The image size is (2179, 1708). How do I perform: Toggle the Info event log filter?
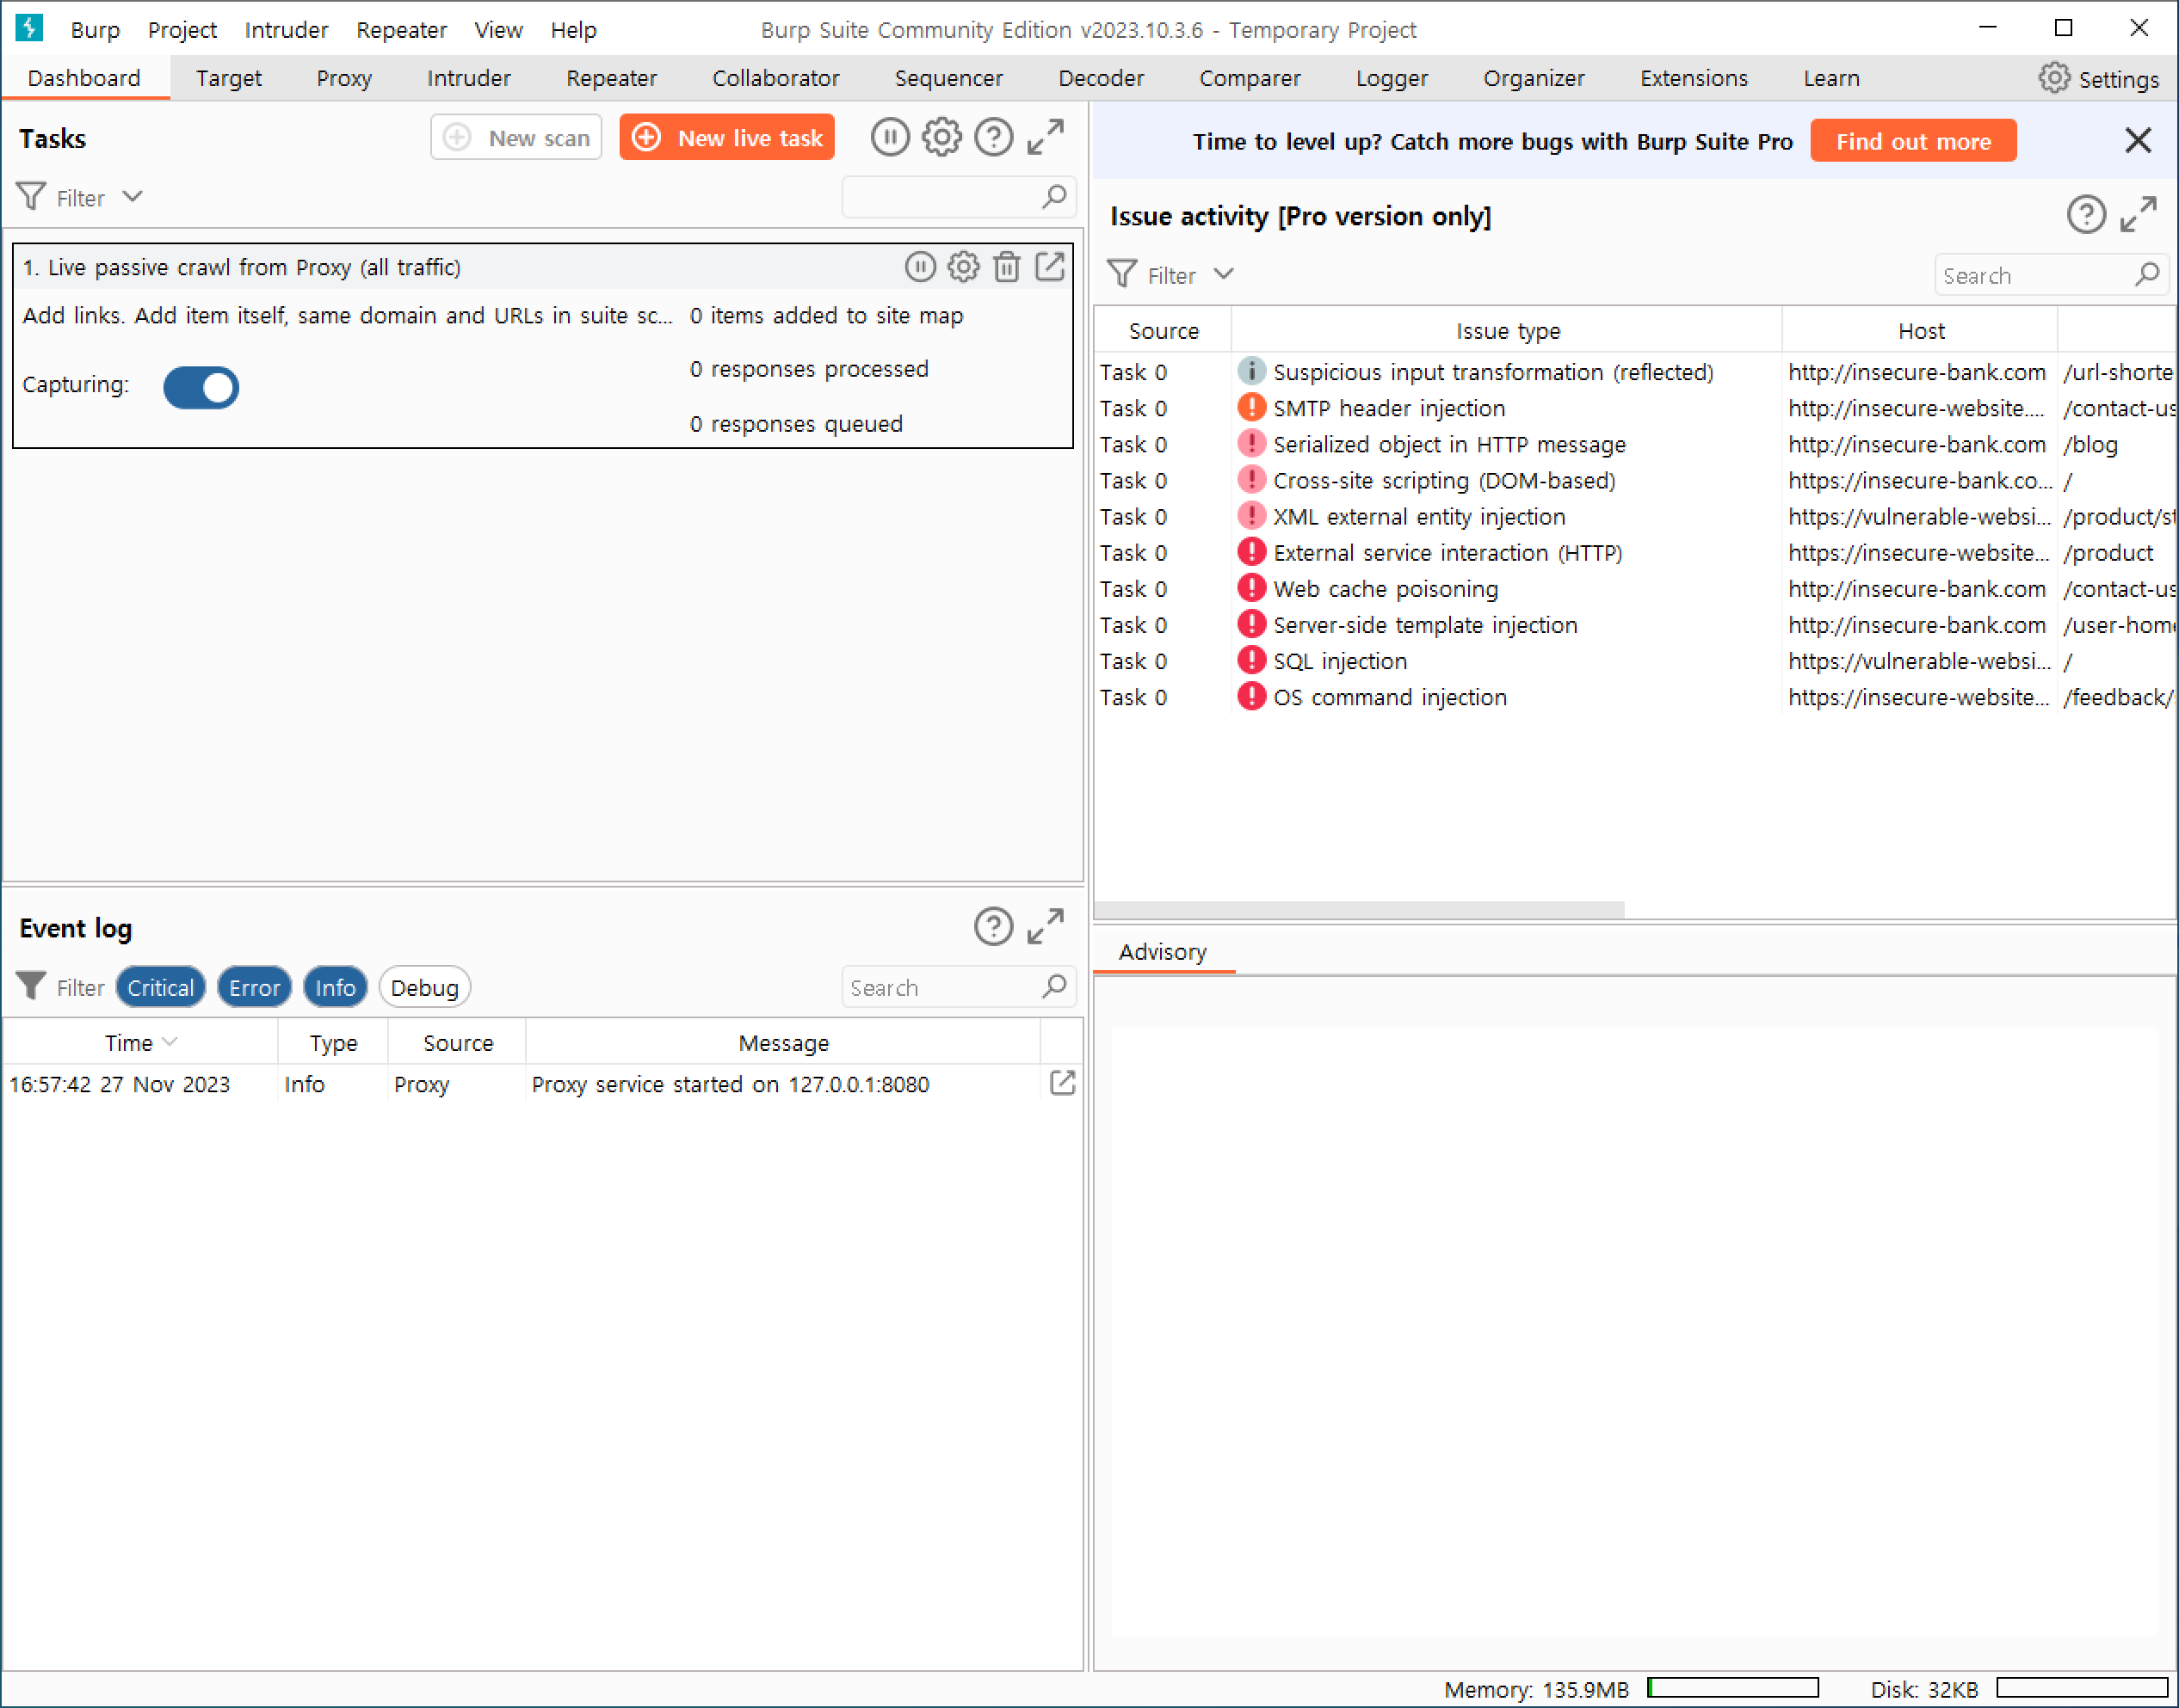coord(335,987)
